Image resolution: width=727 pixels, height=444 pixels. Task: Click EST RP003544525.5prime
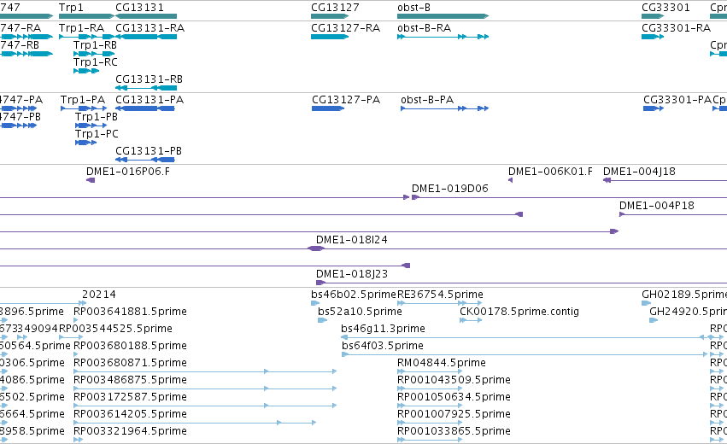coord(71,337)
